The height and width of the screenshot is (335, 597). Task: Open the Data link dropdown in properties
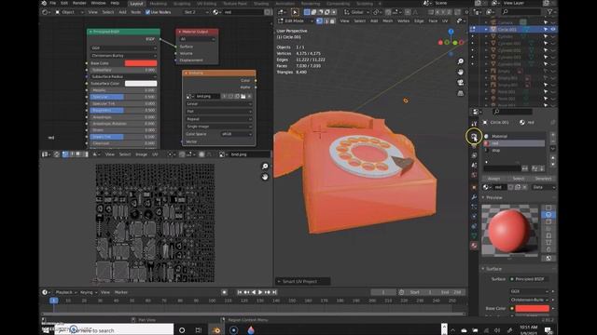pos(543,187)
